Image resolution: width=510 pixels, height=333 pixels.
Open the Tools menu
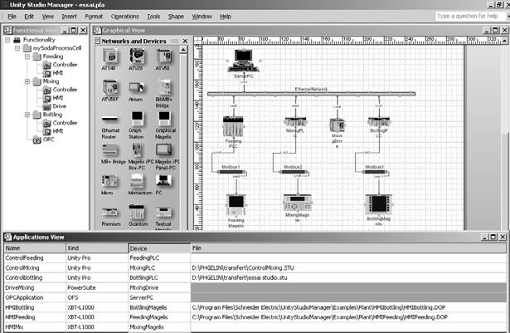pos(153,17)
